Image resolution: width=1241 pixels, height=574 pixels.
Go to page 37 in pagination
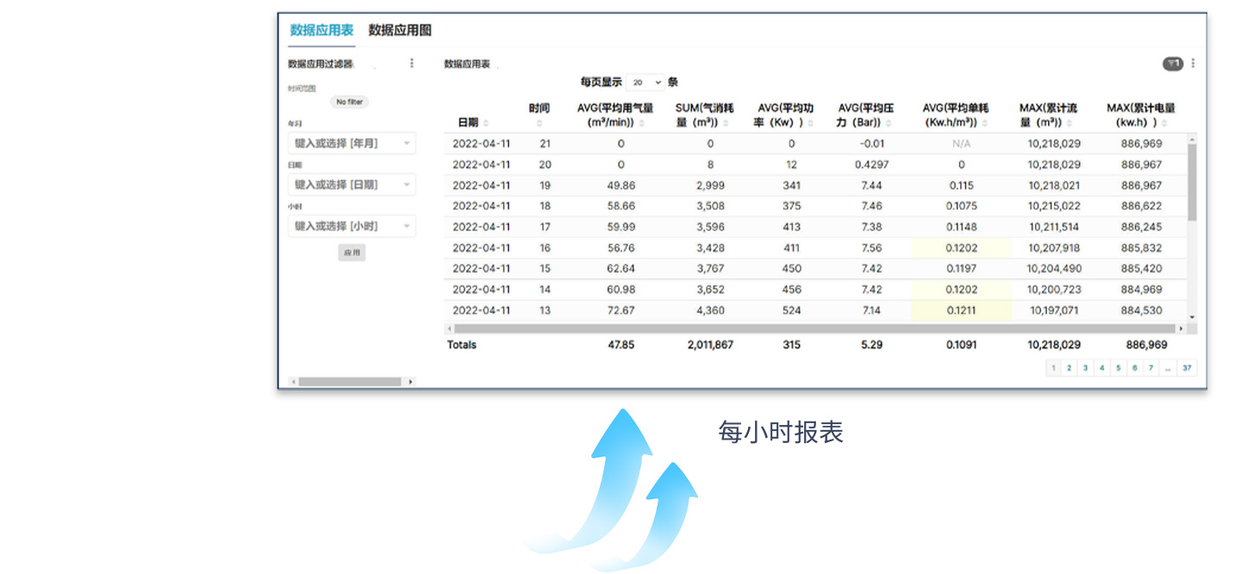click(x=1188, y=368)
